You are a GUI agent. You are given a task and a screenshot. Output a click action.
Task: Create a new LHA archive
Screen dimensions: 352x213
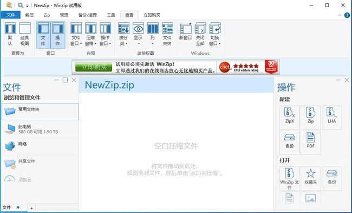tap(332, 118)
